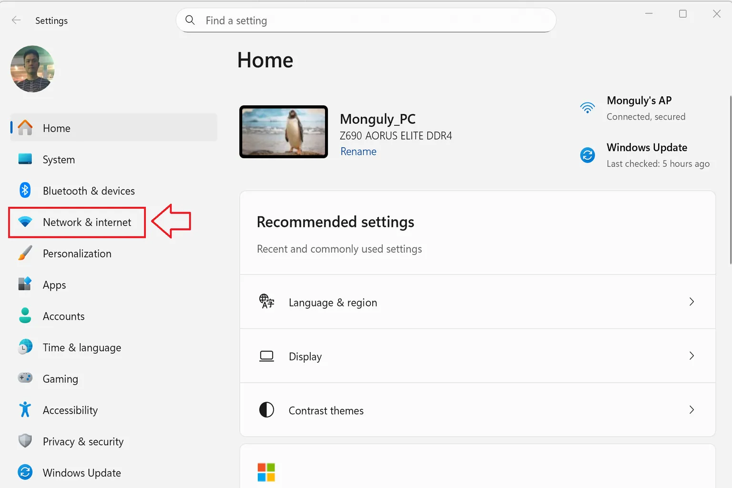Click the Gaming controller icon
This screenshot has height=488, width=732.
tap(25, 378)
